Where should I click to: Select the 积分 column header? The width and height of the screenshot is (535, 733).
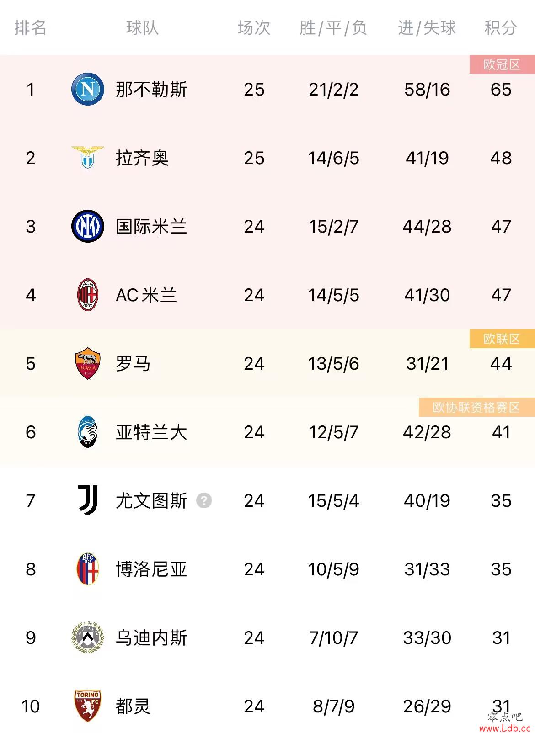pyautogui.click(x=501, y=28)
